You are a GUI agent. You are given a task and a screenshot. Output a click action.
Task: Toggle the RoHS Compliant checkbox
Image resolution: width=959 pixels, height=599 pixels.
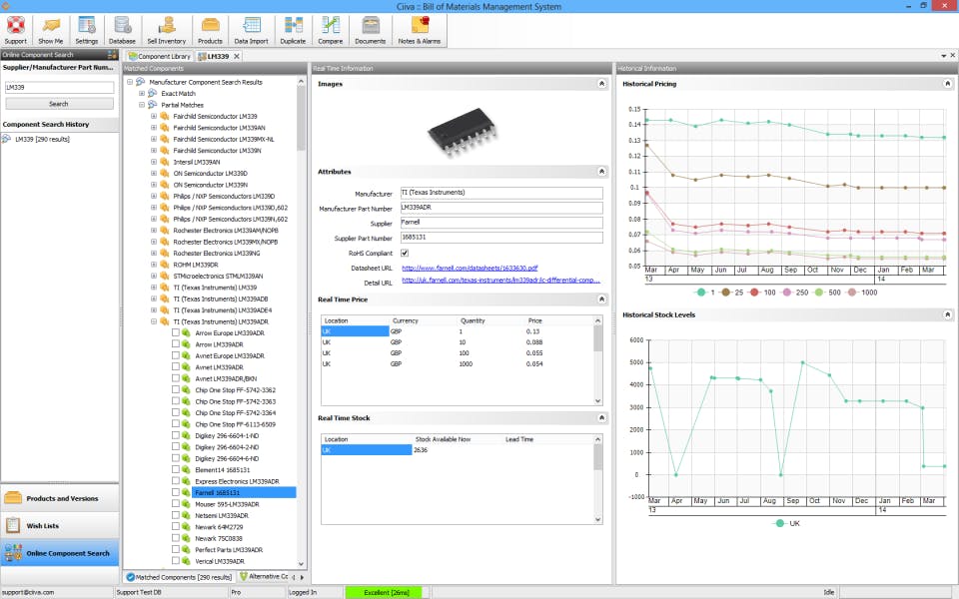(x=405, y=253)
